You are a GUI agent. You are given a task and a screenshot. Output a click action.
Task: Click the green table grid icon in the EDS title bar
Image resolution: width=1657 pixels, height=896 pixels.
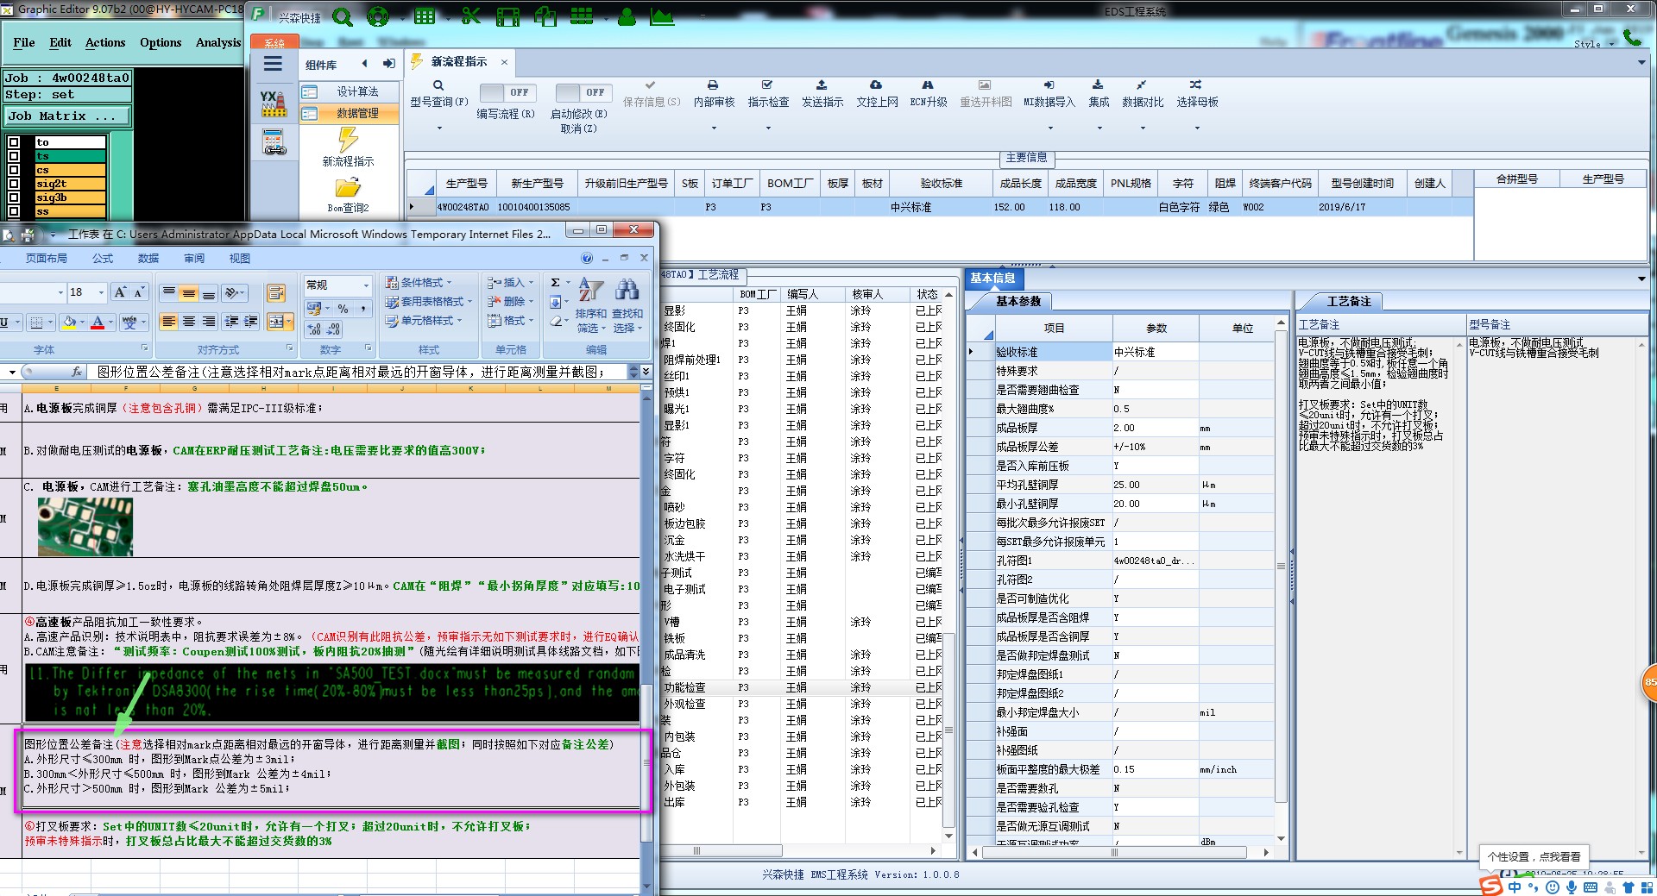click(425, 16)
